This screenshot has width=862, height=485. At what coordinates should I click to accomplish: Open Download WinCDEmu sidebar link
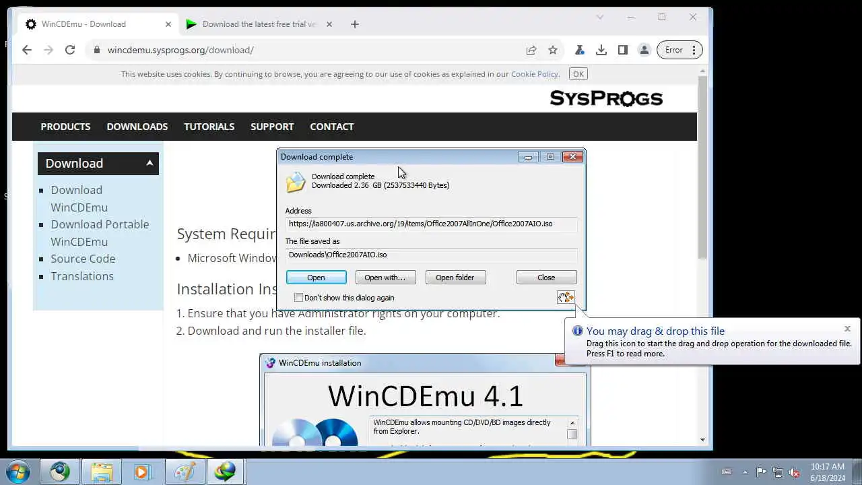[x=79, y=199]
